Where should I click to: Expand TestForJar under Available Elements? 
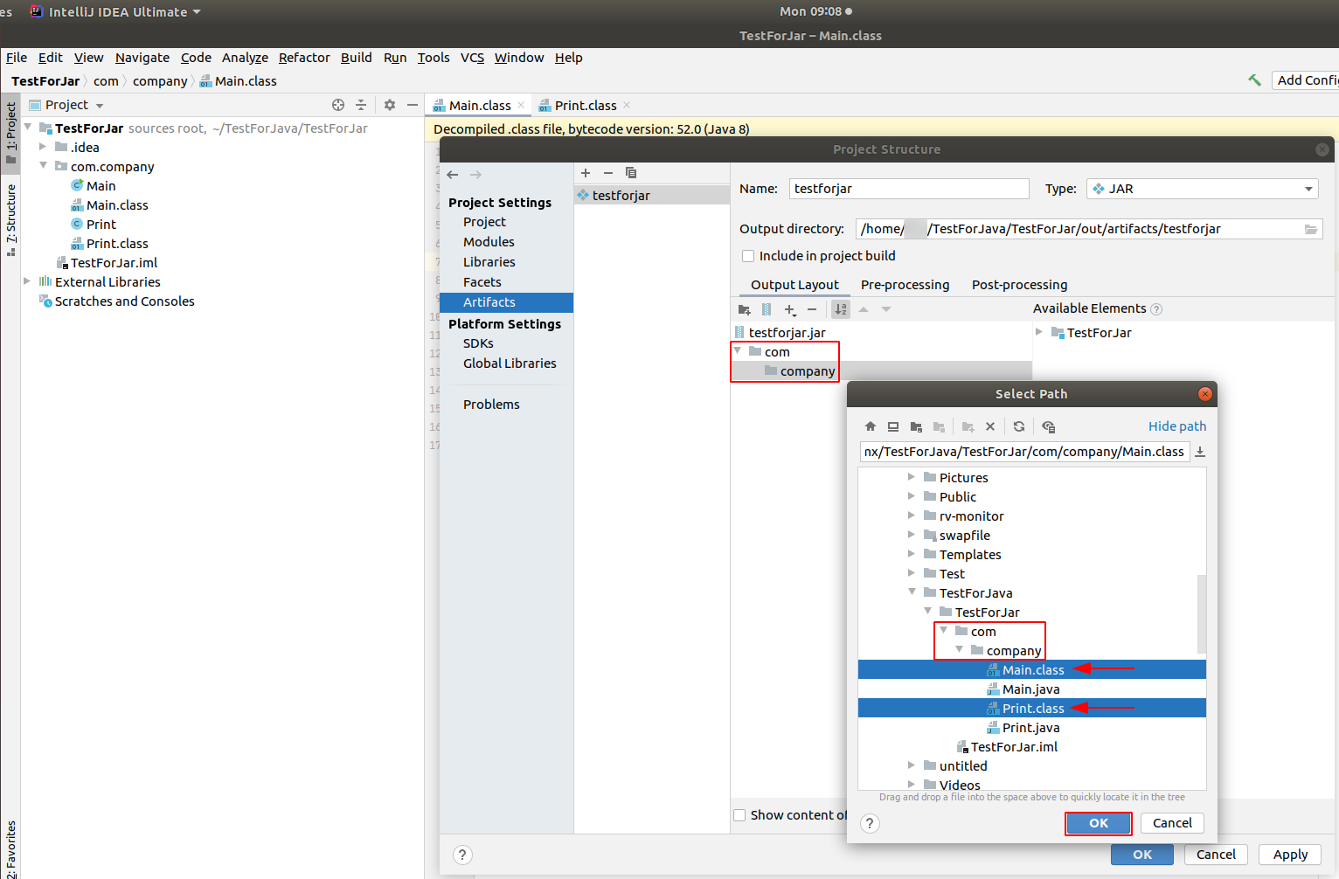point(1039,332)
